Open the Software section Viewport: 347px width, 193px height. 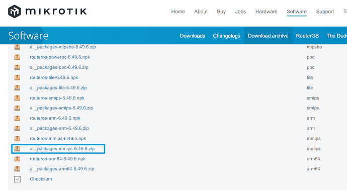297,12
